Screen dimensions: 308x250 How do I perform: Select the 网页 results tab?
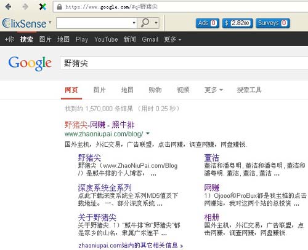[x=71, y=90]
